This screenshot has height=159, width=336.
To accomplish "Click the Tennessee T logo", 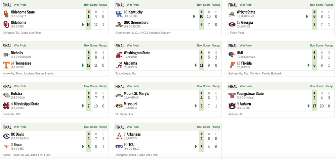I will tap(6, 65).
